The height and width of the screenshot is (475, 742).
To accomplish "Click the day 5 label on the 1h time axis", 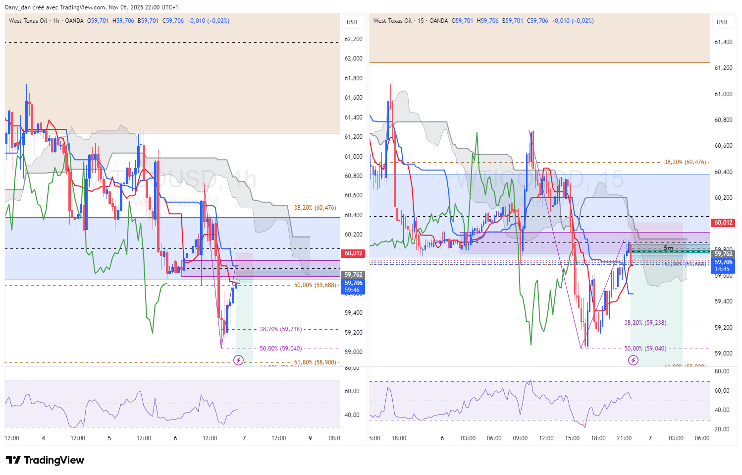I will coord(109,438).
